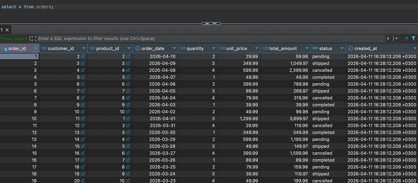Click the clock icon in order_date header
418x183 pixels.
(x=138, y=49)
